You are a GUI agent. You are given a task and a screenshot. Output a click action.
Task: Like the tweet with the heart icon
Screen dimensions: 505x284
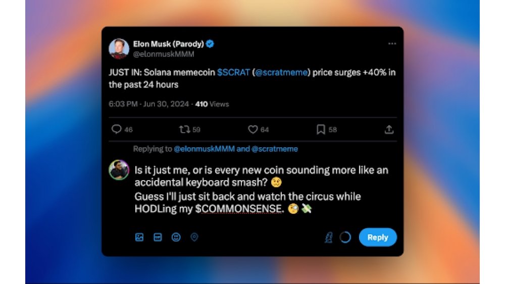coord(253,130)
